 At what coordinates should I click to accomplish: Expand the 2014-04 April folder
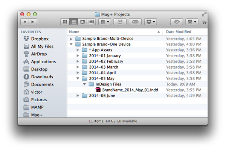pos(78,73)
